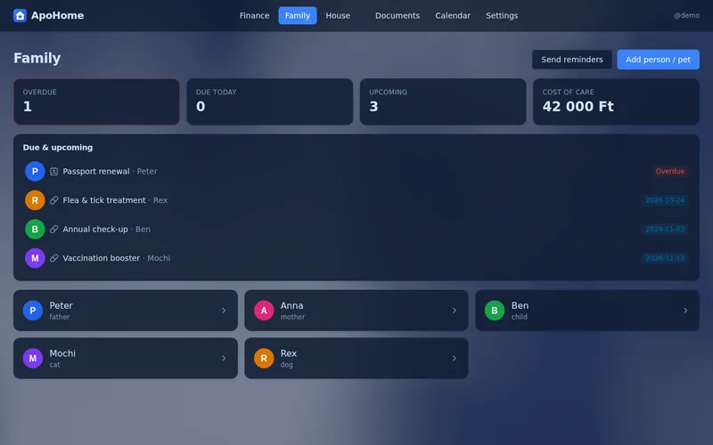Image resolution: width=713 pixels, height=445 pixels.
Task: Click Peter's avatar in the Passport renewal row
Action: point(35,171)
